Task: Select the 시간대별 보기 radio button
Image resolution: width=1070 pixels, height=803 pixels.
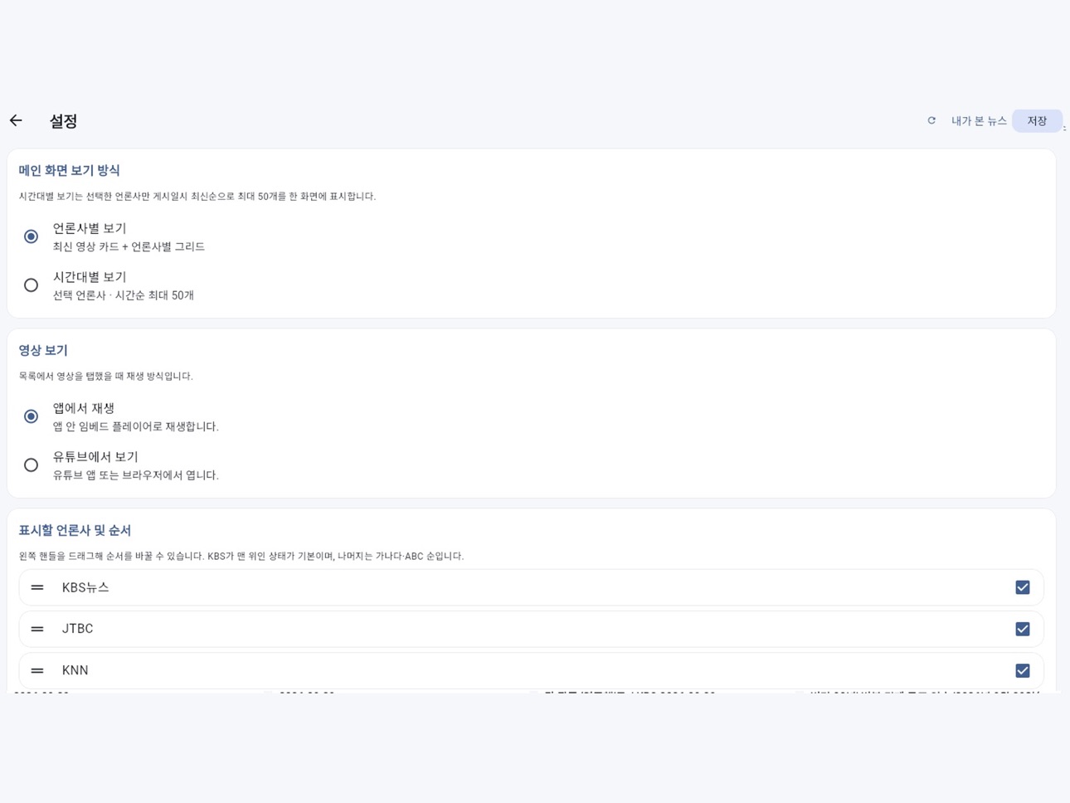Action: point(31,285)
